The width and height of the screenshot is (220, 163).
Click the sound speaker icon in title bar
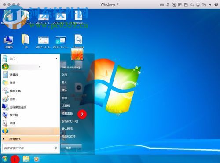(192, 5)
